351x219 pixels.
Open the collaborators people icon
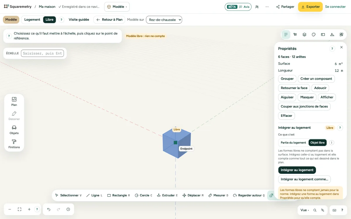click(x=257, y=7)
